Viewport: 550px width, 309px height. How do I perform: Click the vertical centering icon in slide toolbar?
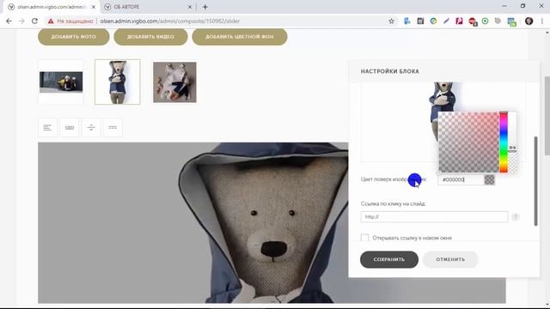(x=91, y=128)
